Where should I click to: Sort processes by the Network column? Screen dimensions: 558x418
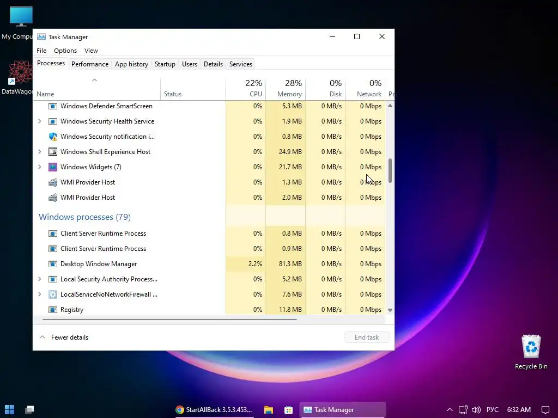(x=365, y=89)
